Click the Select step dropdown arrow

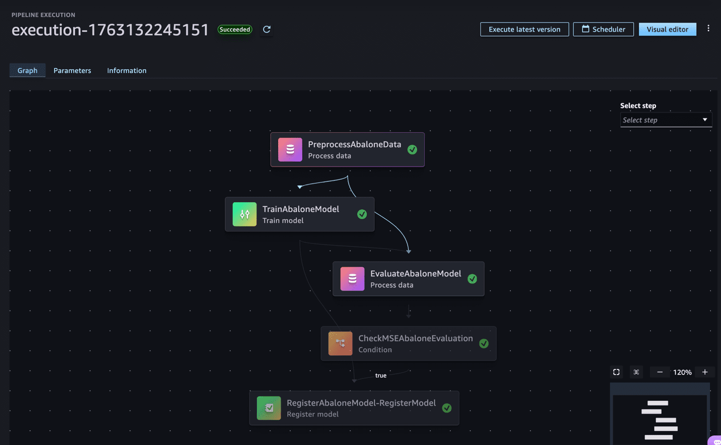704,120
